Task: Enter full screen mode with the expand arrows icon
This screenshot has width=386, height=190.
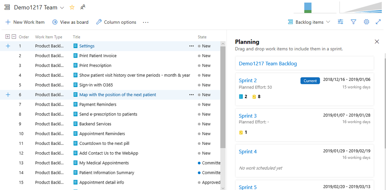Action: [378, 22]
